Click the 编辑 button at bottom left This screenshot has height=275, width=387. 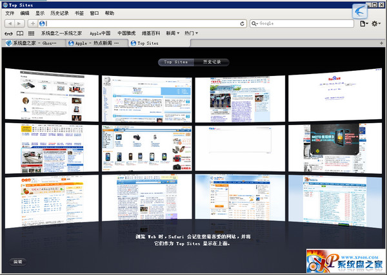click(x=17, y=262)
